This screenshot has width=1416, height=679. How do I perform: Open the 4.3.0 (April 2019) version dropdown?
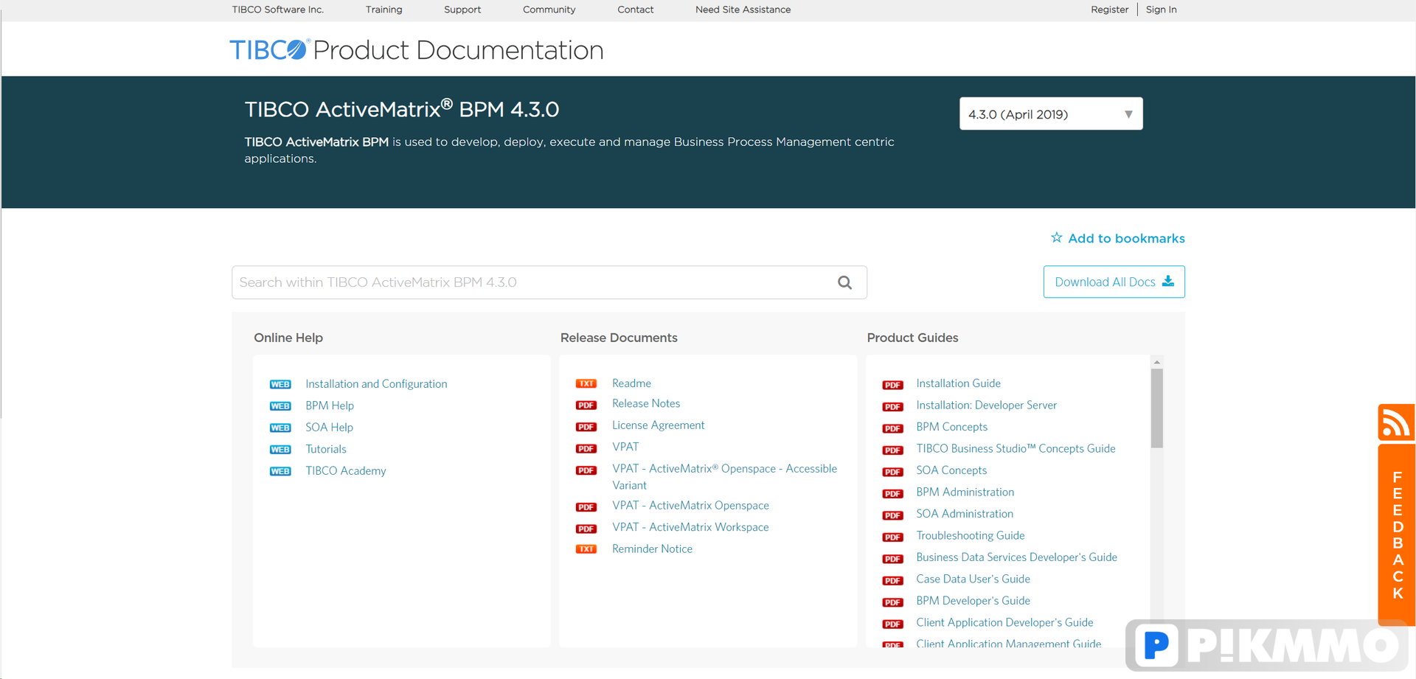point(1051,114)
